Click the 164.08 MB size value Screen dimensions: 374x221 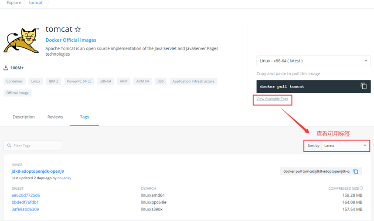tap(352, 202)
